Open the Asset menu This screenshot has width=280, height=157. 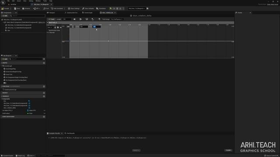point(19,1)
